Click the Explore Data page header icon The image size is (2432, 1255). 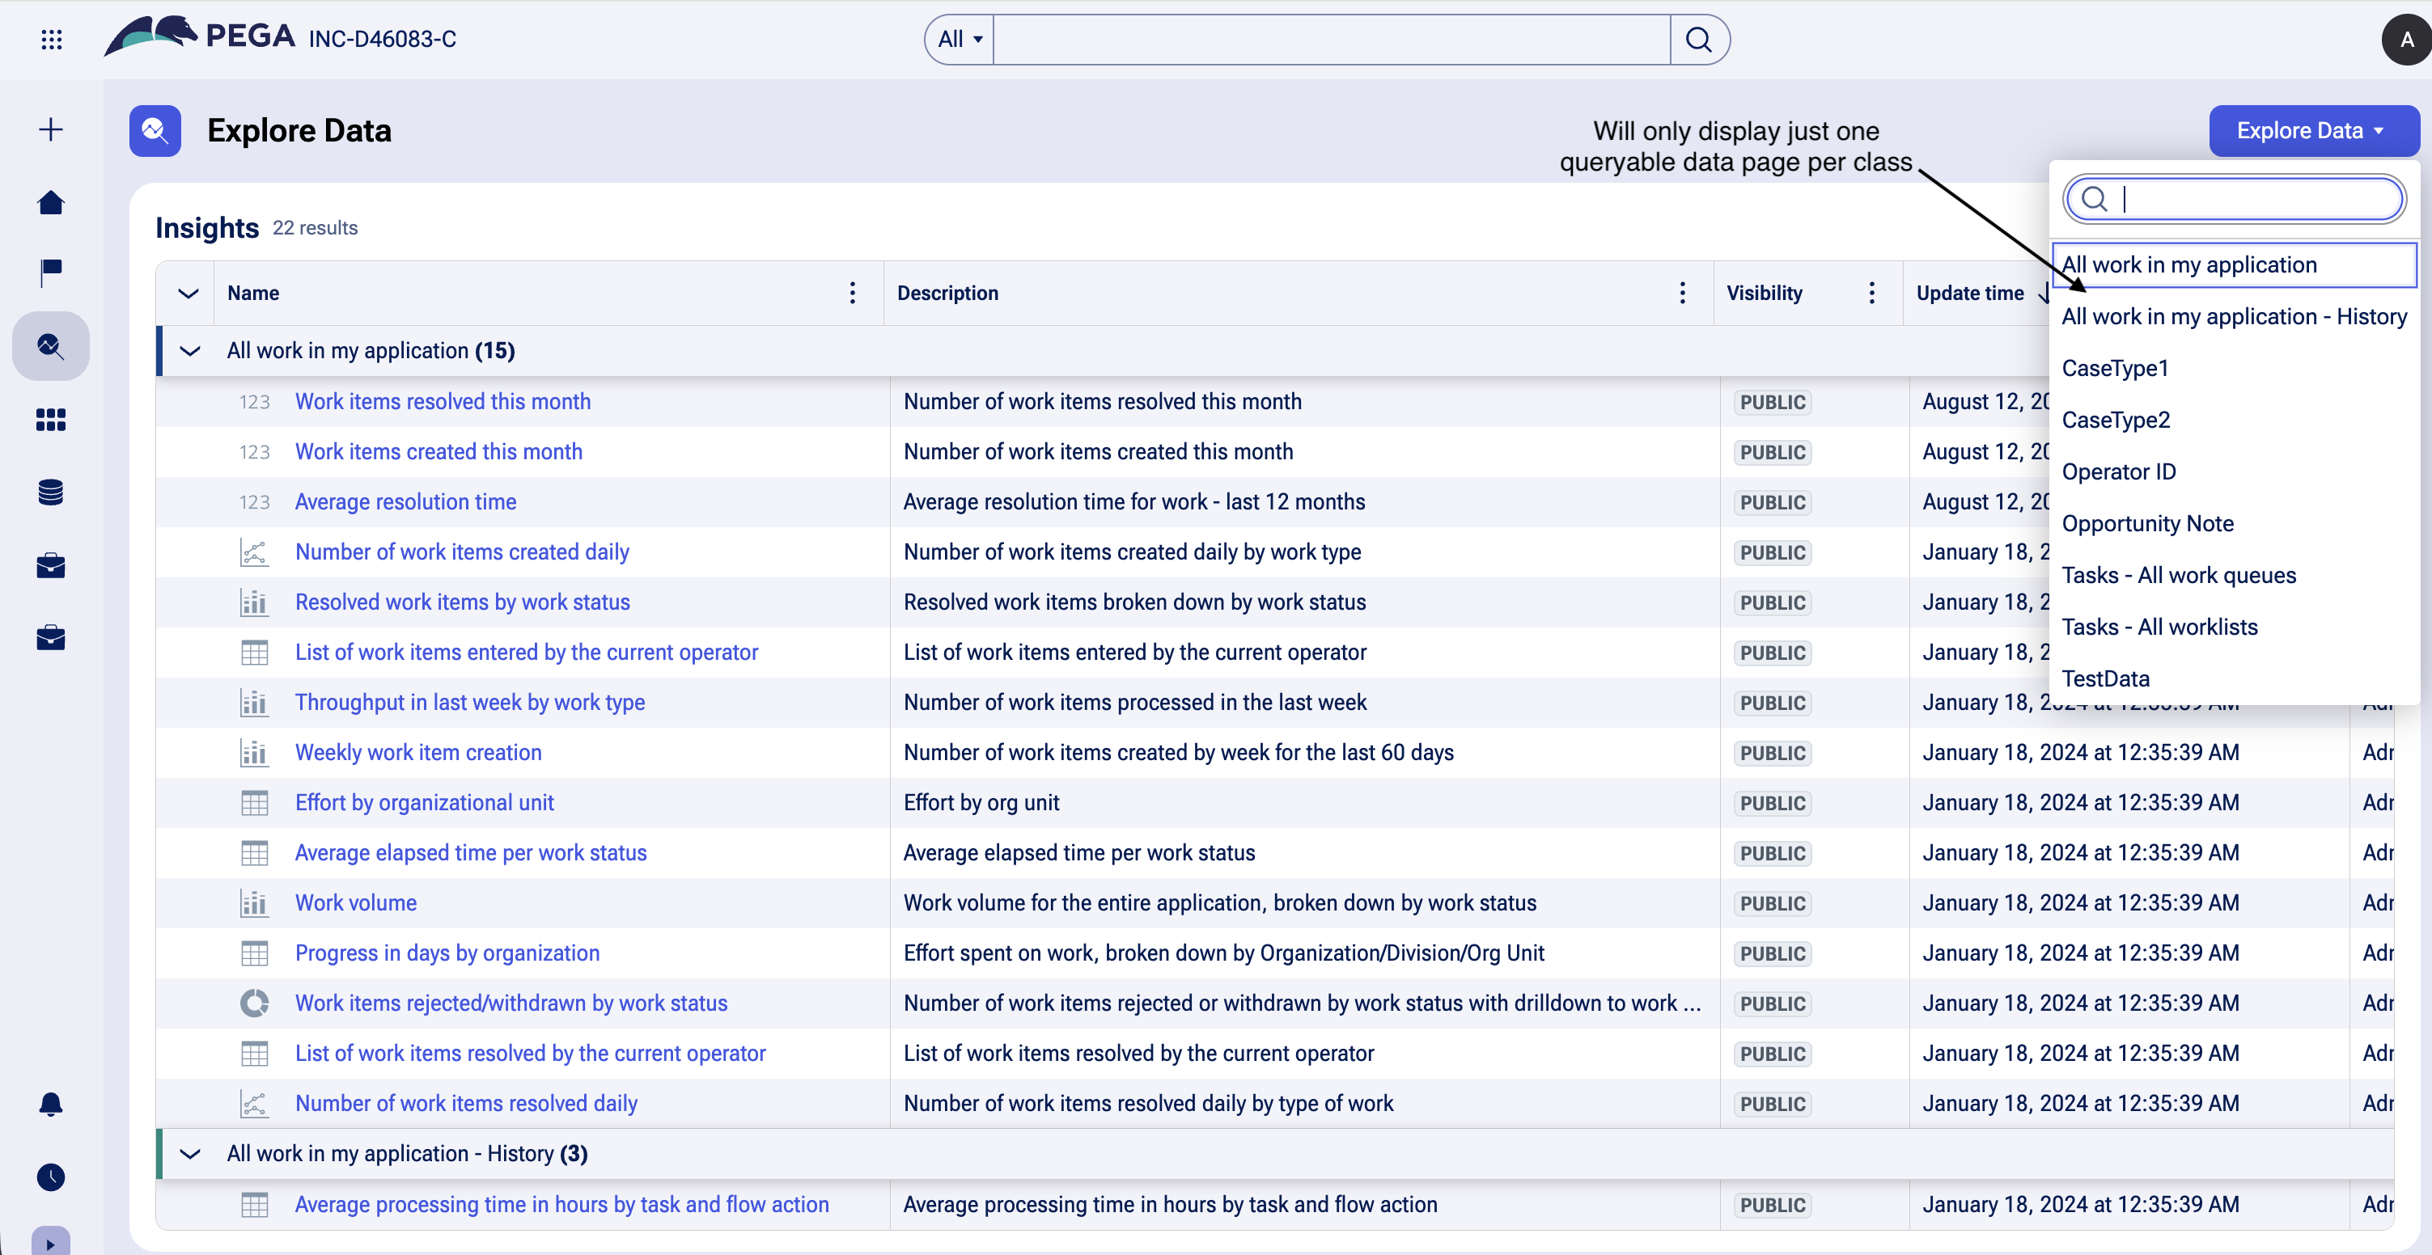(155, 130)
